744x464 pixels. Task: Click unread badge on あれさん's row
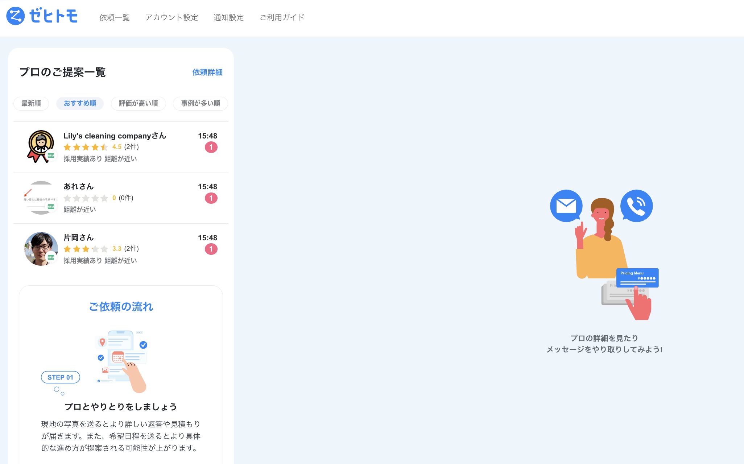click(211, 198)
